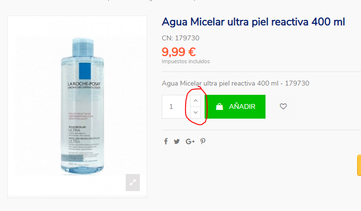The width and height of the screenshot is (361, 211).
Task: Share product via Google Plus icon
Action: click(190, 141)
